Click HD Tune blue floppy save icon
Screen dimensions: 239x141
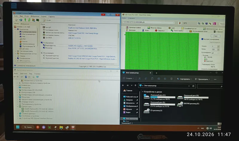tap(206, 24)
